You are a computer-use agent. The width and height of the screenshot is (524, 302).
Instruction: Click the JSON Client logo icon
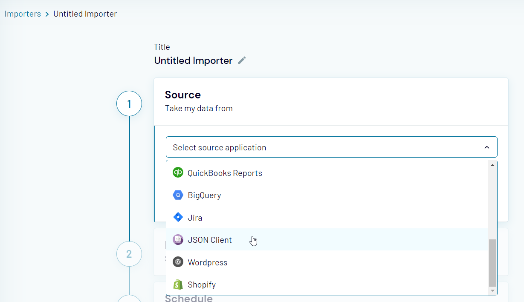[178, 240]
